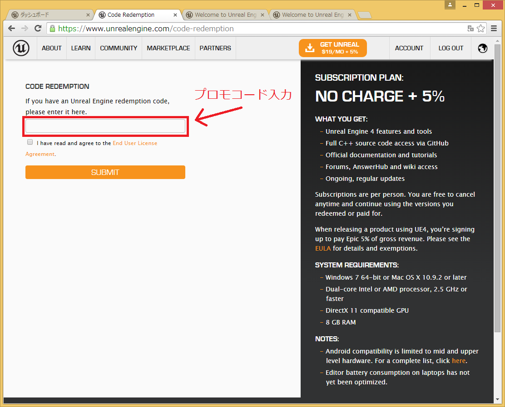
Task: Close the Code Redemption tab
Action: pyautogui.click(x=175, y=15)
